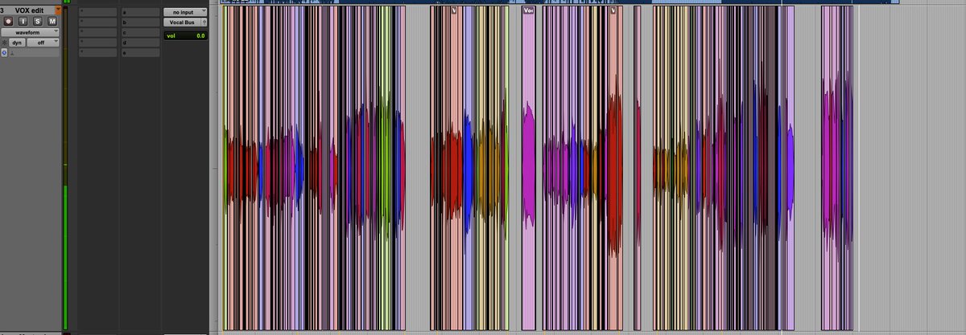Select the narrow thin clip with red waveform
The image size is (966, 335).
click(x=638, y=167)
